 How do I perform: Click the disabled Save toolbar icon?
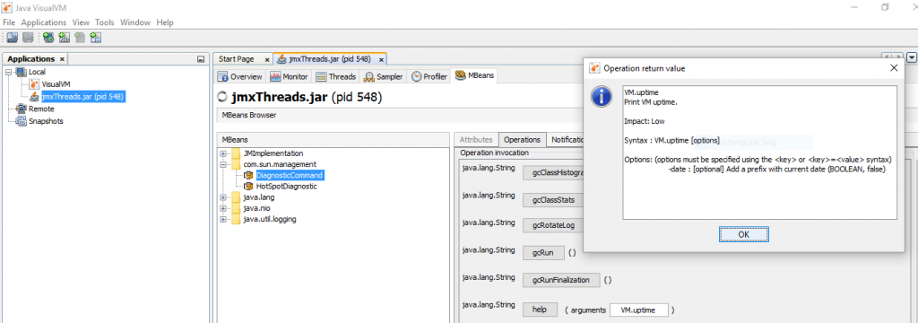28,38
